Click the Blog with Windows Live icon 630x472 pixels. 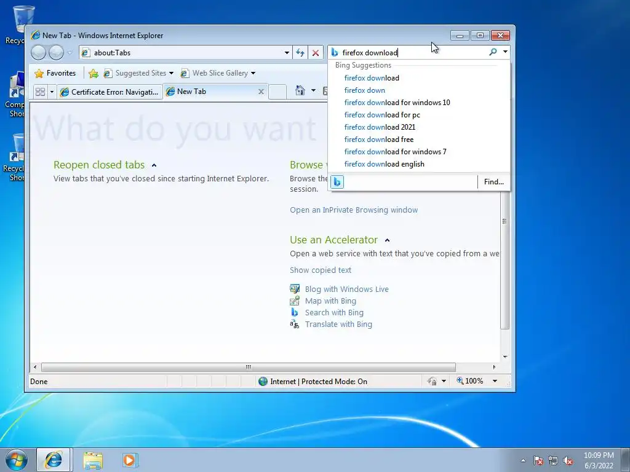(295, 289)
